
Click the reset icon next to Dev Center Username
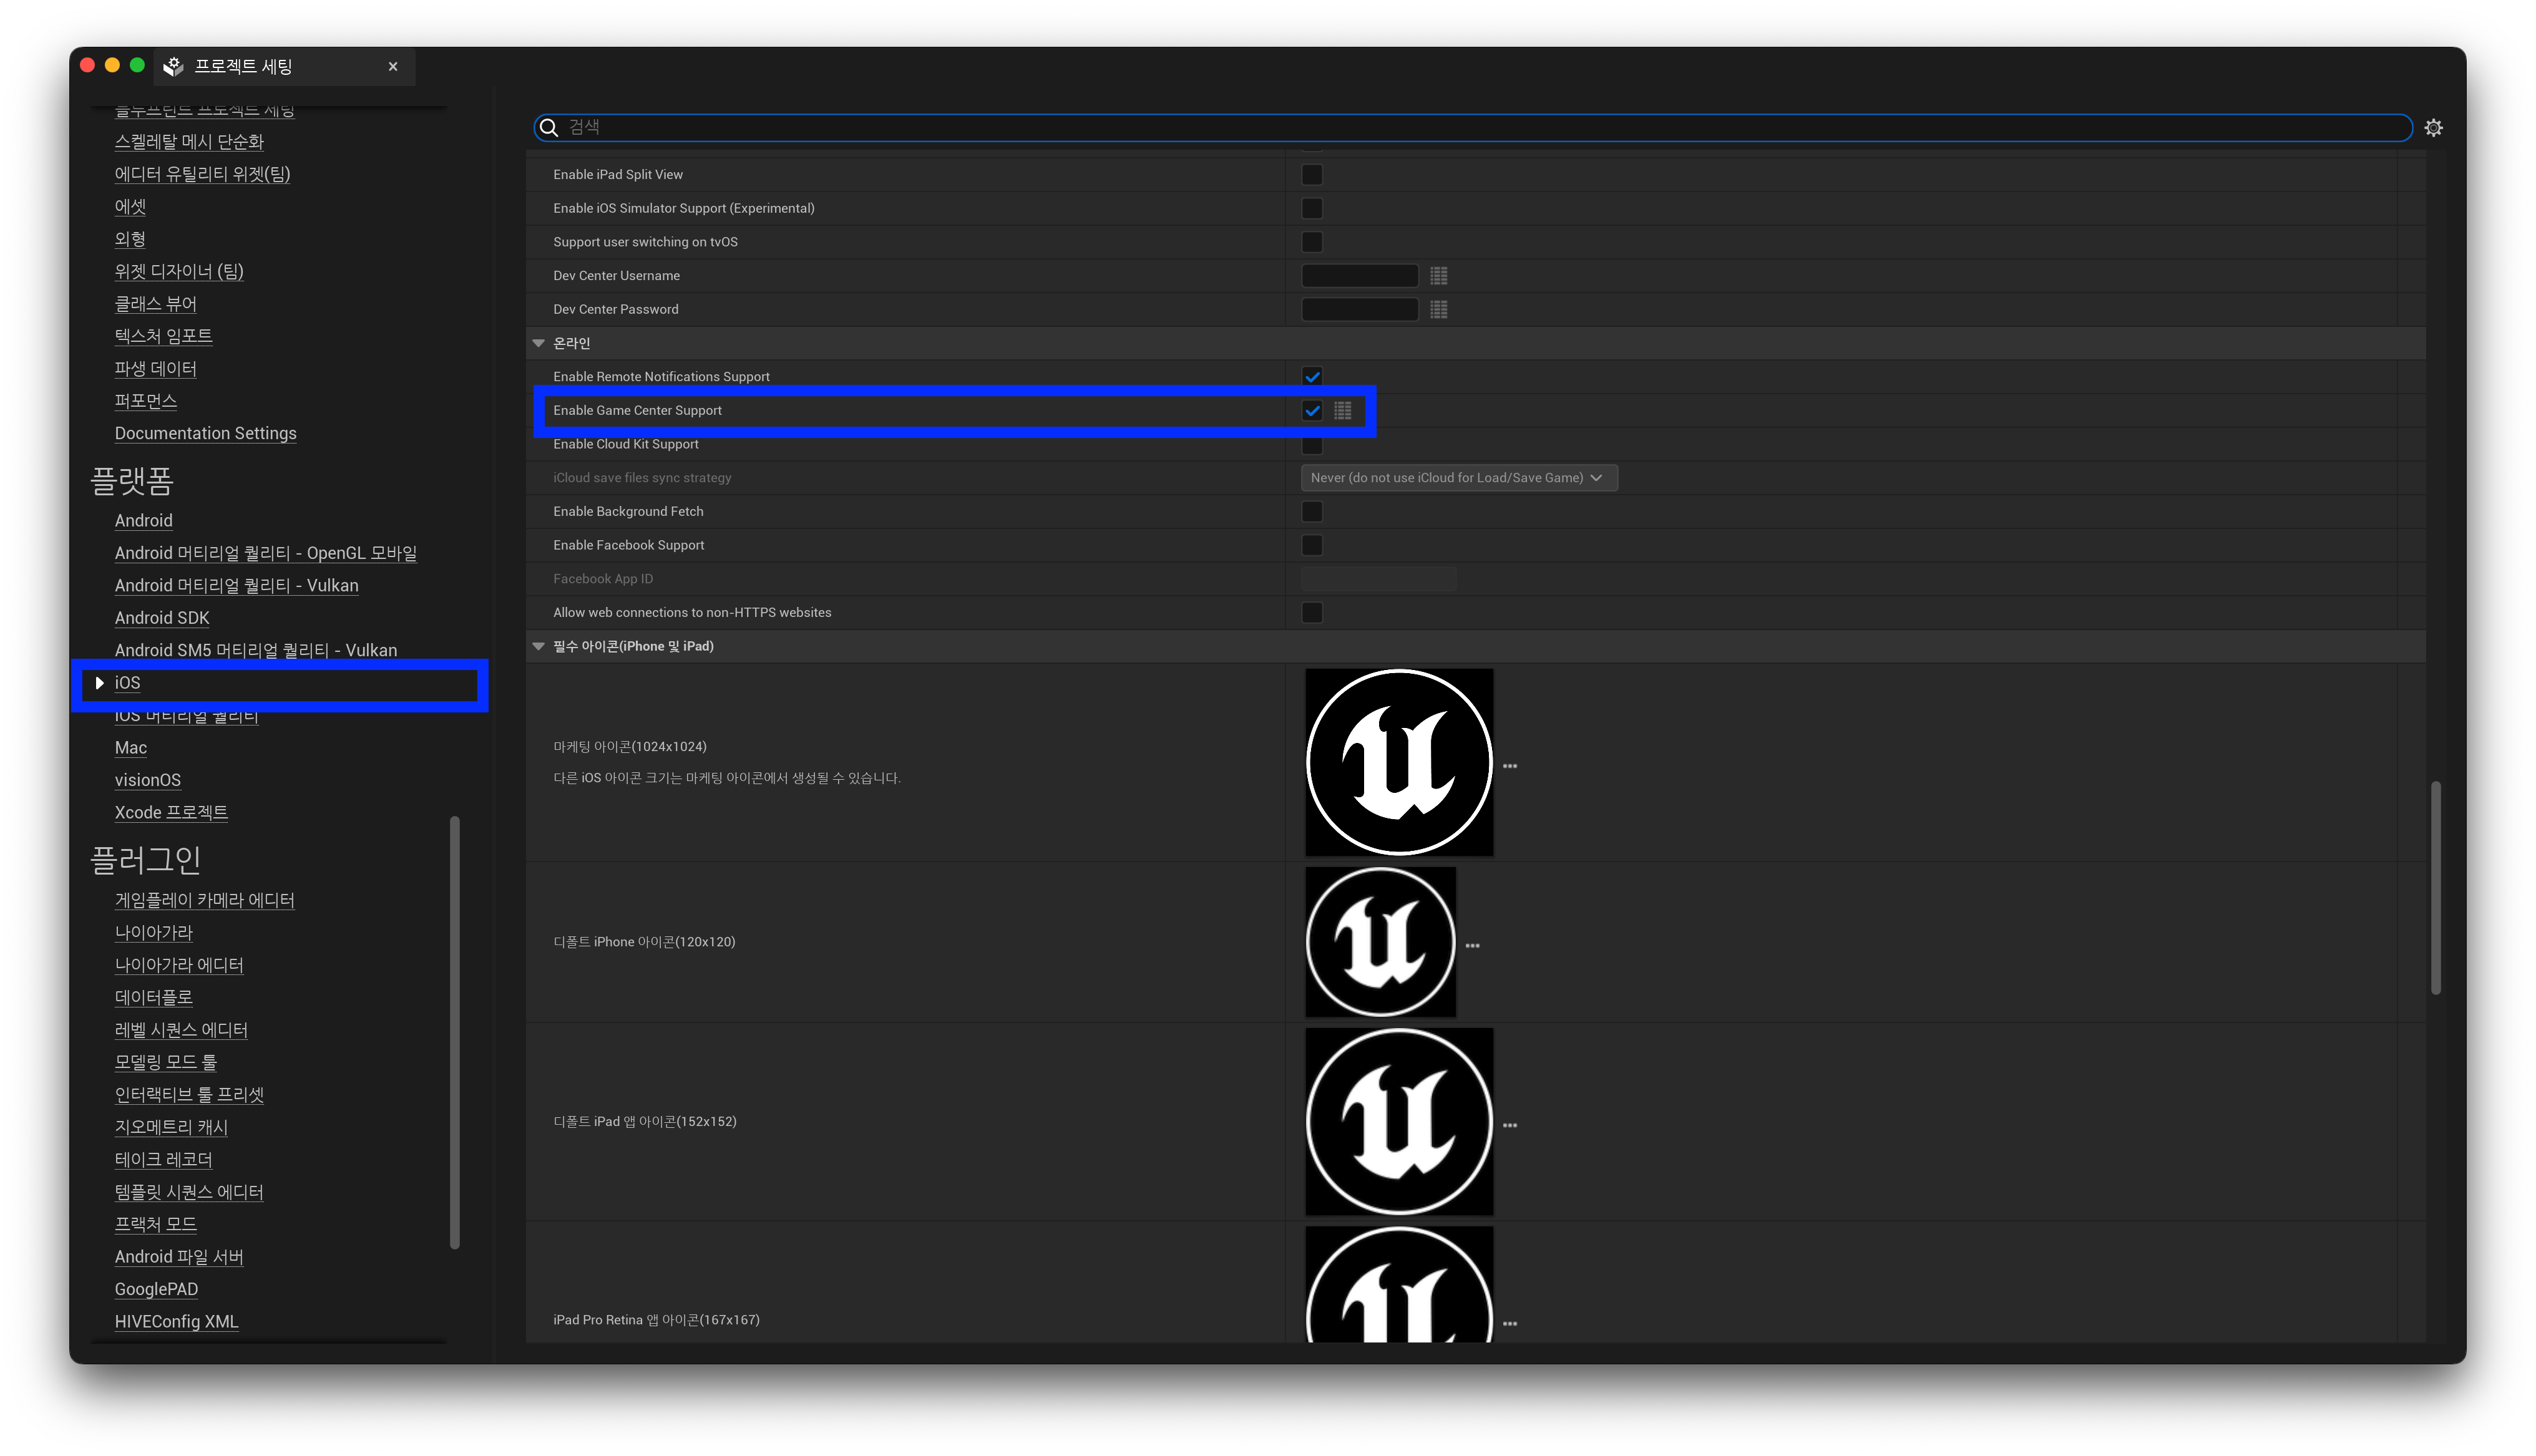[1439, 276]
